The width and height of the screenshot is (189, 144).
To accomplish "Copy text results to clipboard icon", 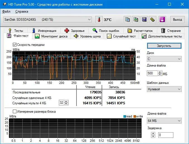I will pos(127,20).
